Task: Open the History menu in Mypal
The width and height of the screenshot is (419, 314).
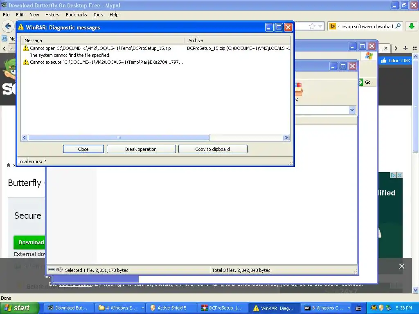Action: pos(52,15)
